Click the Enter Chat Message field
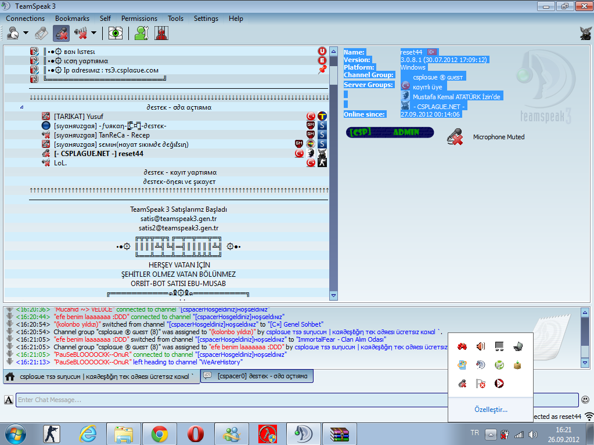This screenshot has height=445, width=594. click(x=296, y=400)
